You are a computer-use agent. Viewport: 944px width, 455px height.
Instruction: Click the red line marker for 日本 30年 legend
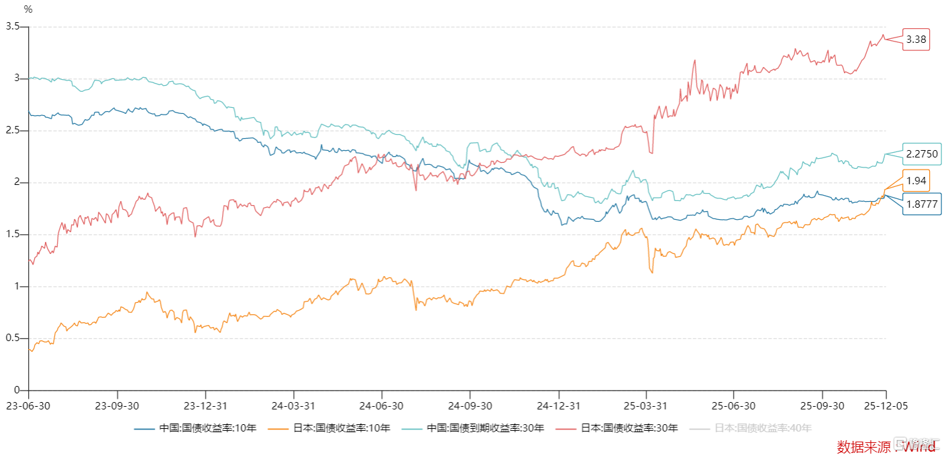click(x=566, y=428)
